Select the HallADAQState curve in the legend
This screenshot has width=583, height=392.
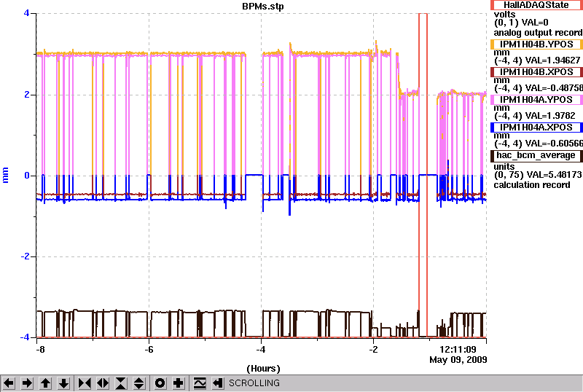536,5
